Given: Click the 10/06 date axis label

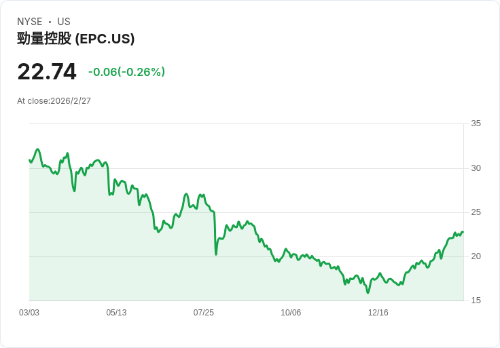Looking at the screenshot, I should pos(291,313).
